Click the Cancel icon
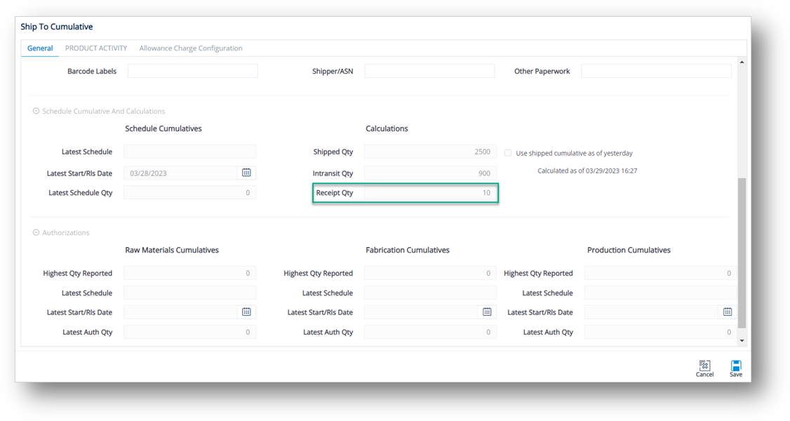This screenshot has height=421, width=790. pos(704,365)
